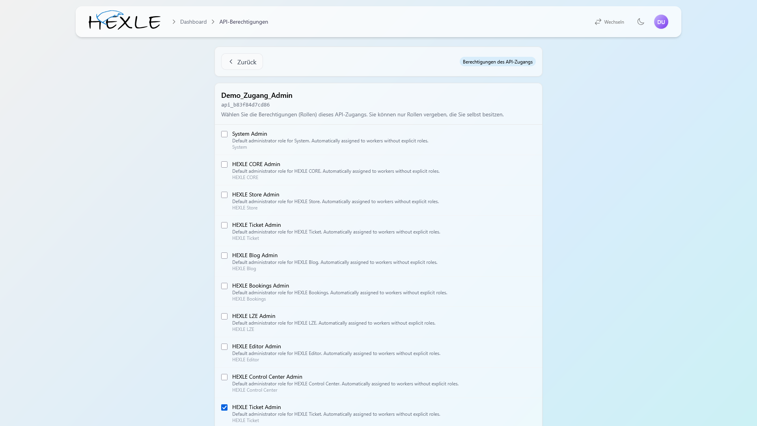Image resolution: width=757 pixels, height=426 pixels.
Task: Click the HEXLE CORE Admin label
Action: coord(256,164)
